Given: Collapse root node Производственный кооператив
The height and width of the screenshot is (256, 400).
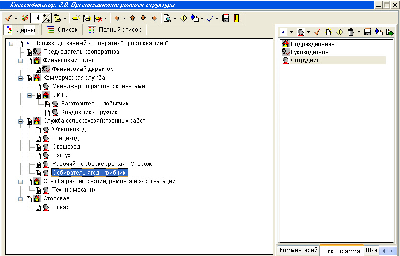Looking at the screenshot, I should (x=11, y=44).
